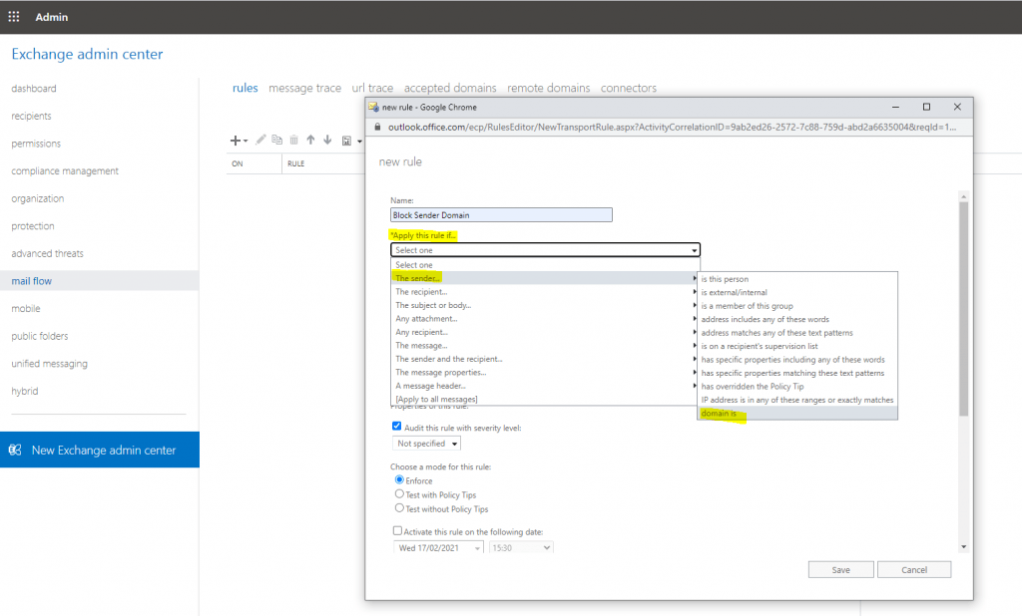
Task: Select Test without Policy Tips mode
Action: [x=399, y=508]
